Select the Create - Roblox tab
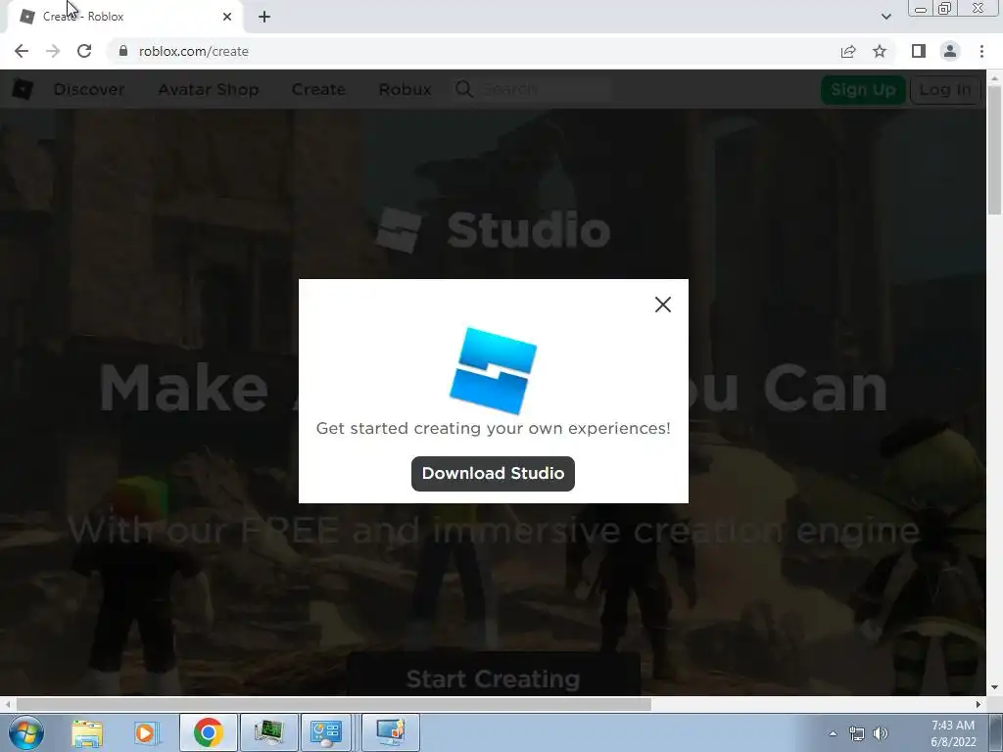This screenshot has width=1003, height=752. 124,17
